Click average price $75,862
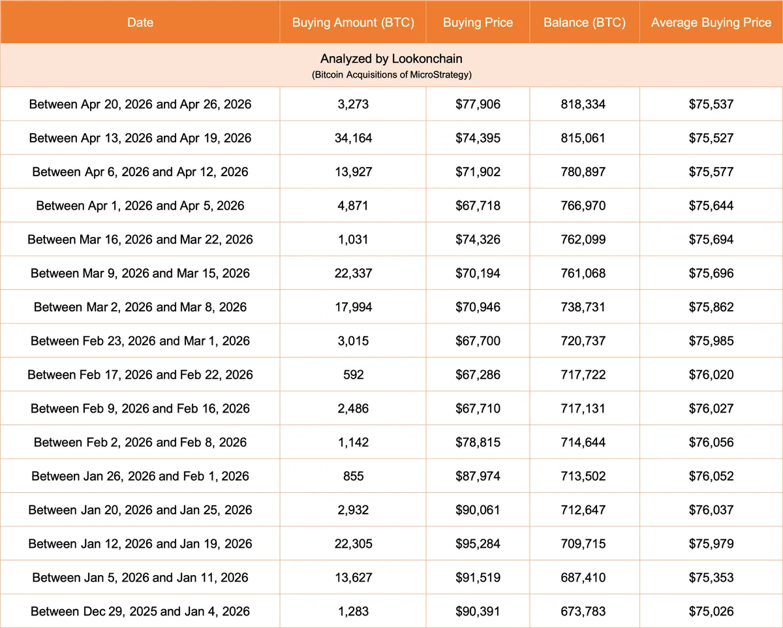This screenshot has width=783, height=628. pyautogui.click(x=711, y=307)
